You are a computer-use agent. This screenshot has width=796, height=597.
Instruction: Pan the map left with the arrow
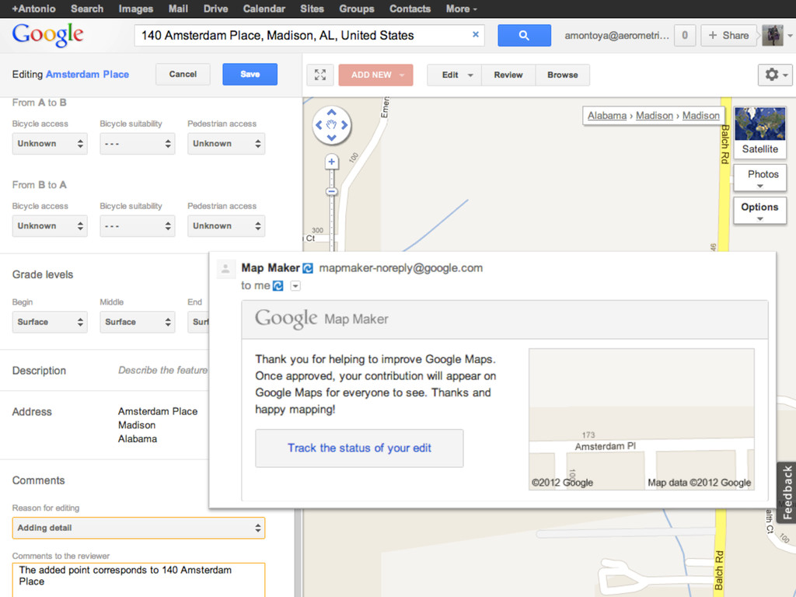click(x=319, y=125)
